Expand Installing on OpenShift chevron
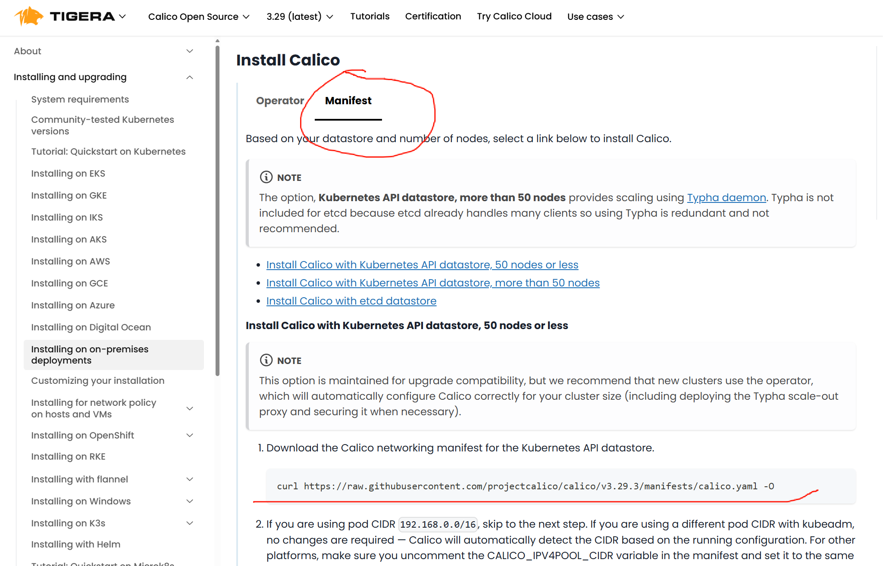 point(189,435)
